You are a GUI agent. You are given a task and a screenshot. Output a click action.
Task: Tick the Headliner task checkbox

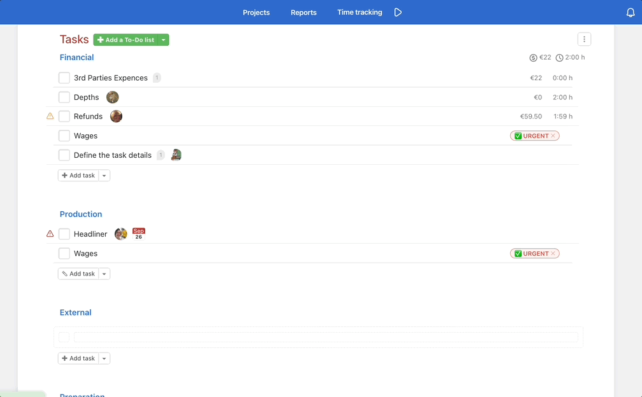[64, 234]
